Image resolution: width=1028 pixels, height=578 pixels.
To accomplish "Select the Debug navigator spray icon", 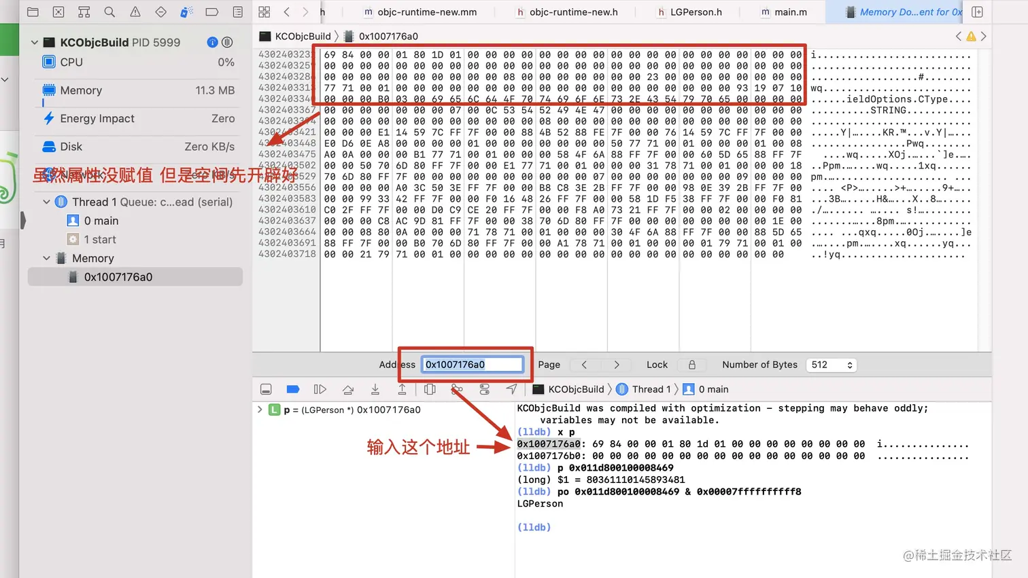I will point(186,12).
